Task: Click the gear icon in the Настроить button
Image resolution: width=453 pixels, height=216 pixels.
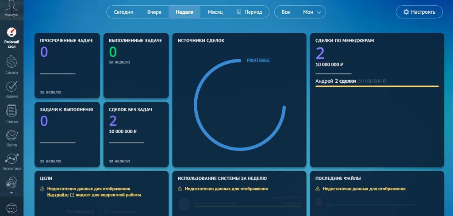Action: pyautogui.click(x=406, y=12)
